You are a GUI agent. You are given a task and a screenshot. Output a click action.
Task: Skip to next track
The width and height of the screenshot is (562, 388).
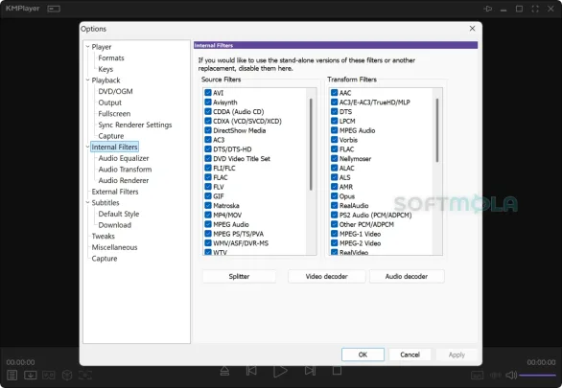click(310, 371)
